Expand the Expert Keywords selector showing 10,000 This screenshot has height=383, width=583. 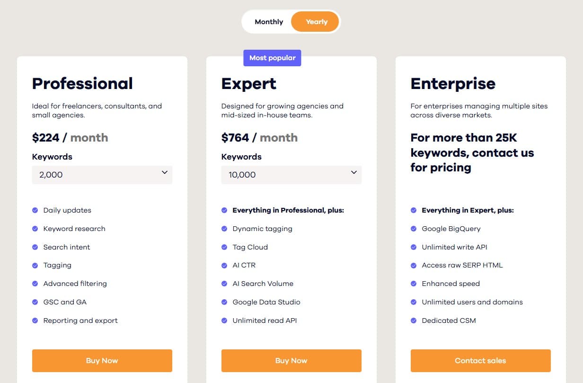[291, 175]
